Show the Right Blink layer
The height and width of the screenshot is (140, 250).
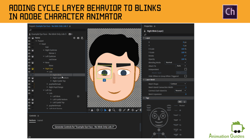(29, 75)
